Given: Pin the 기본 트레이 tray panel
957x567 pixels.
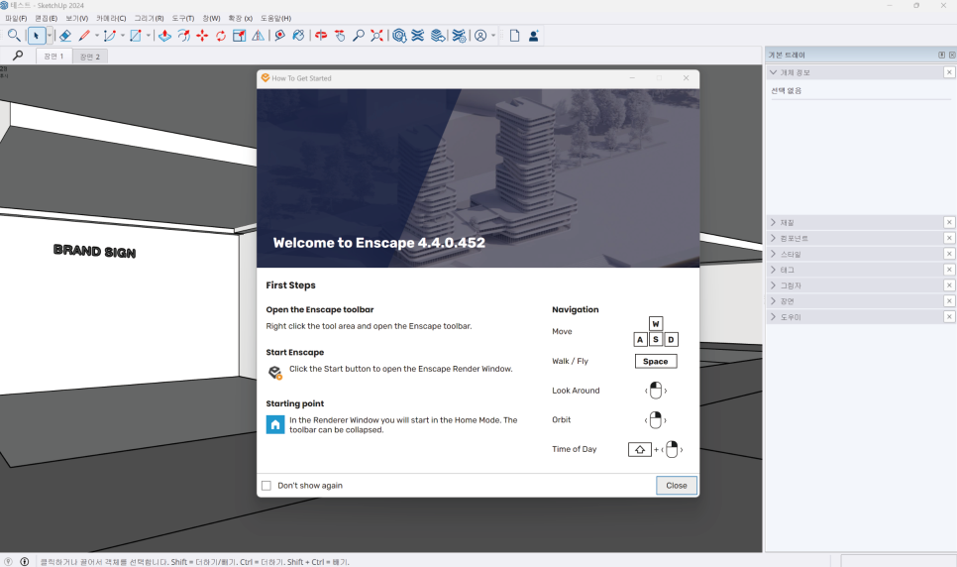Looking at the screenshot, I should tap(942, 55).
